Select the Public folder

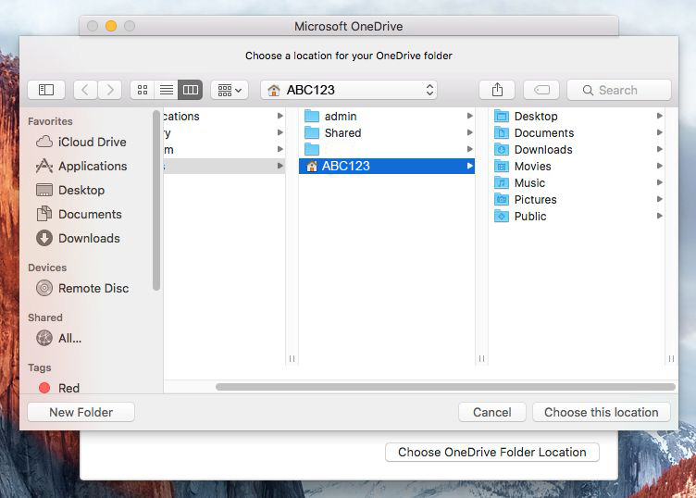(x=577, y=217)
